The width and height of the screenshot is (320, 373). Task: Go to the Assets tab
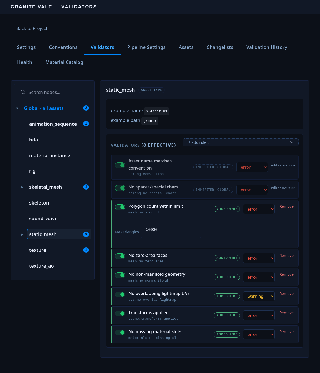(186, 47)
